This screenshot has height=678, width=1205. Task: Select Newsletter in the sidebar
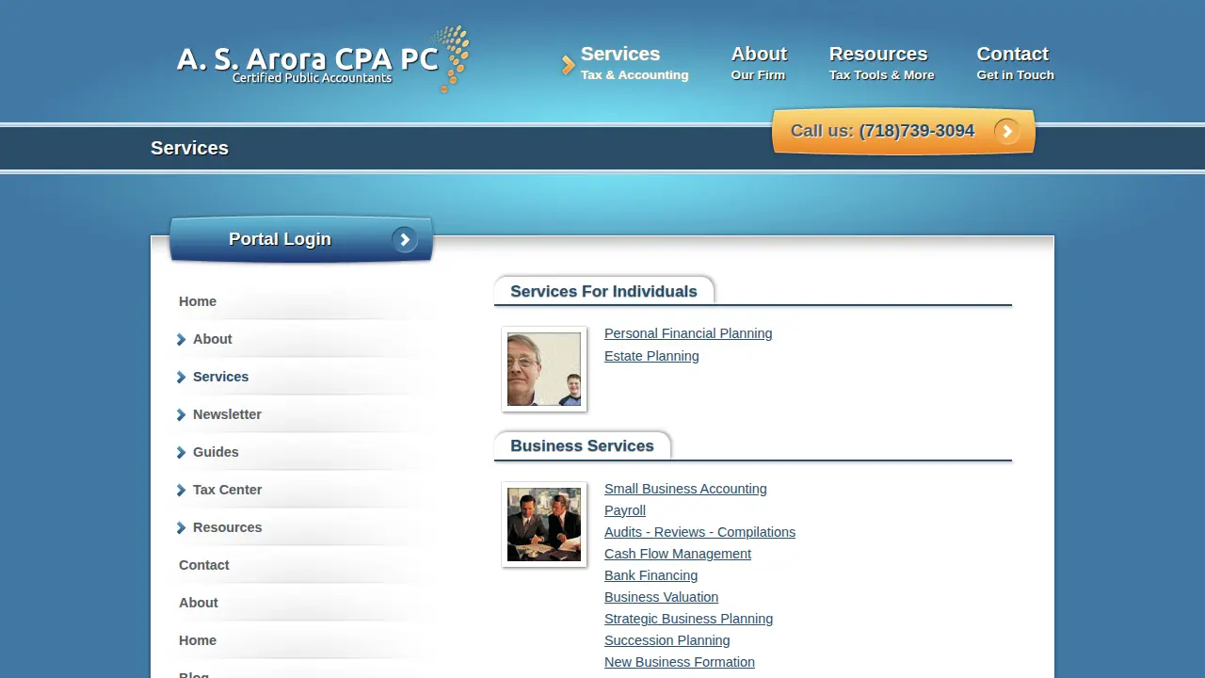point(227,414)
